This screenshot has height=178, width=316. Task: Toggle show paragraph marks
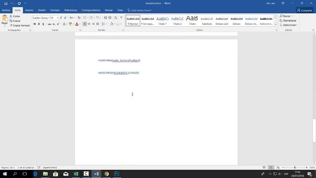click(121, 18)
